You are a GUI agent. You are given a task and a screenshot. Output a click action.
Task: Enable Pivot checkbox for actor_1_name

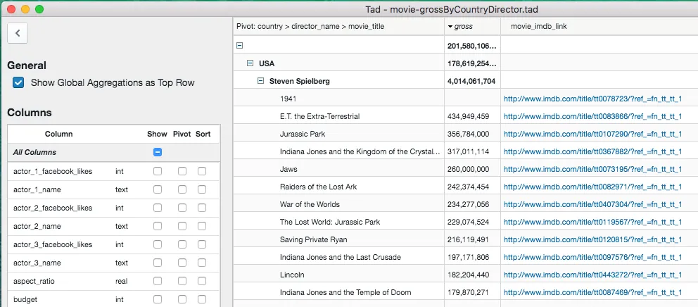tap(182, 189)
